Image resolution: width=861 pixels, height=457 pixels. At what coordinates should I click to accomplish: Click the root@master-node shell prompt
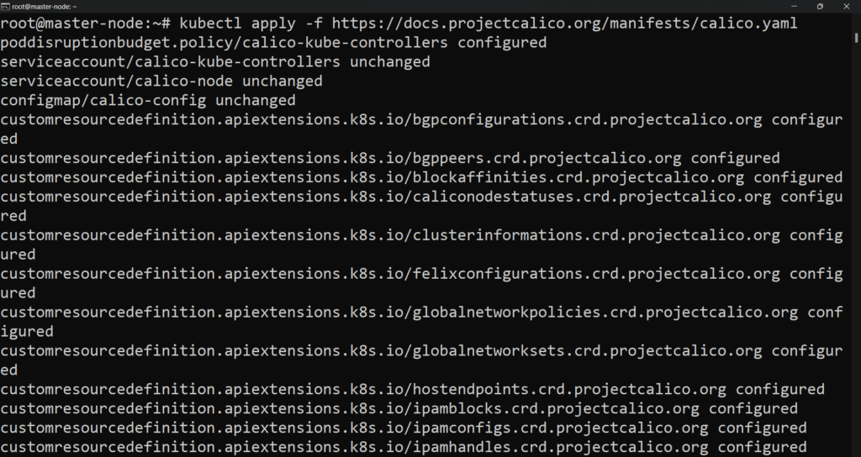coord(82,23)
